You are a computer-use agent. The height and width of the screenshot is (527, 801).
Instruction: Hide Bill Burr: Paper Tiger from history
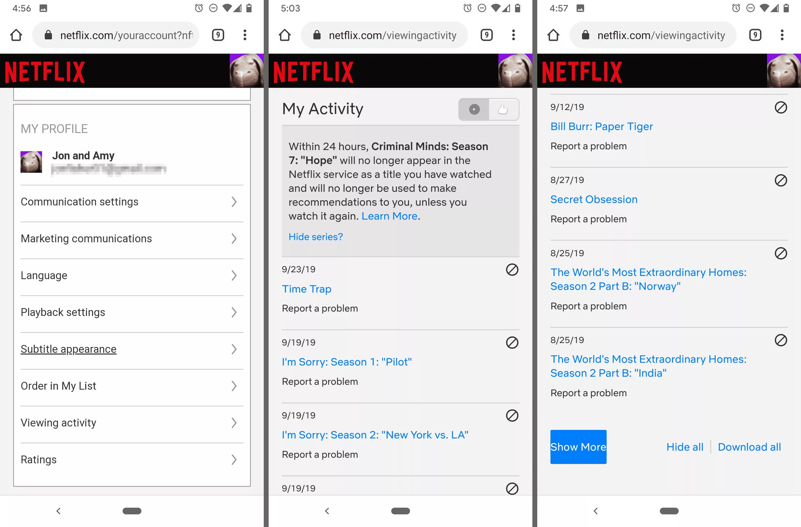[x=780, y=107]
